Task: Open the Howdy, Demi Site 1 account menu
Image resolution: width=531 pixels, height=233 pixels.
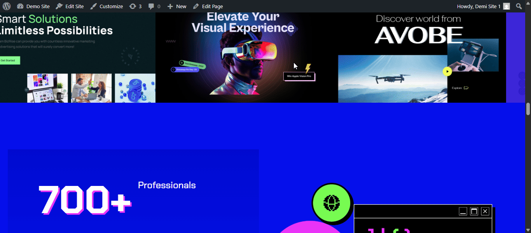Action: click(483, 6)
